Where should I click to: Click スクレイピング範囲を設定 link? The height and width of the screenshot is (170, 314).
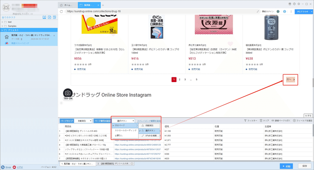click(x=149, y=121)
